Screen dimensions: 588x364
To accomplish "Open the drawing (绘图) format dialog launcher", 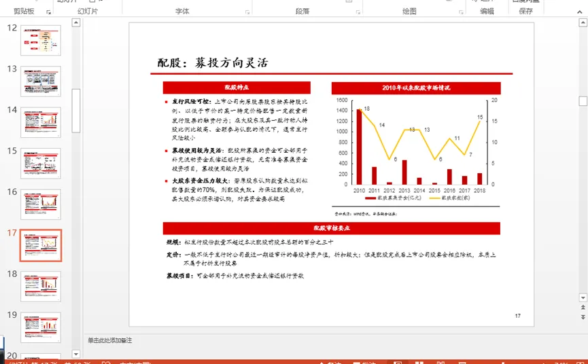I will [x=461, y=12].
